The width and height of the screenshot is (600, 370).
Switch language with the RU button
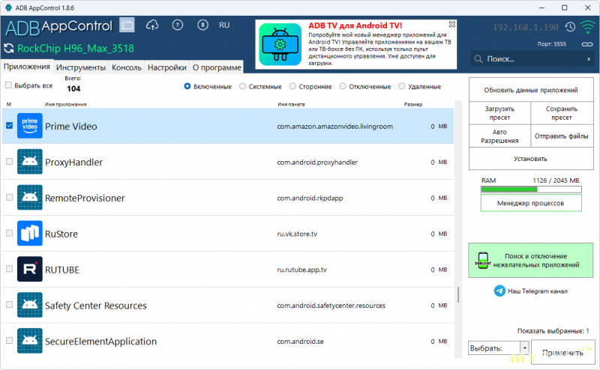pos(224,25)
